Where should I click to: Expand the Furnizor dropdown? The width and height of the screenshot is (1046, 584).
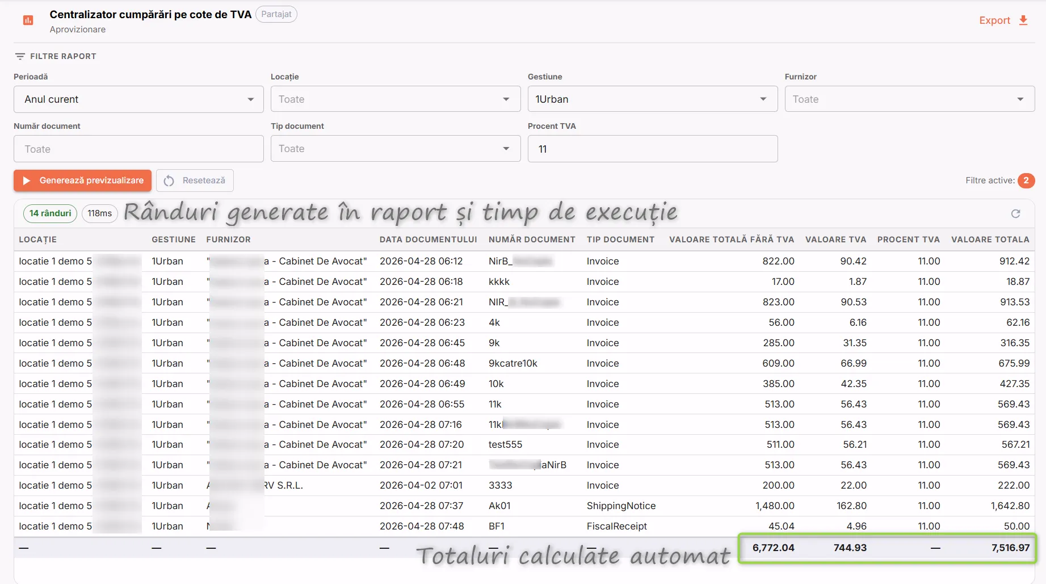tap(910, 99)
